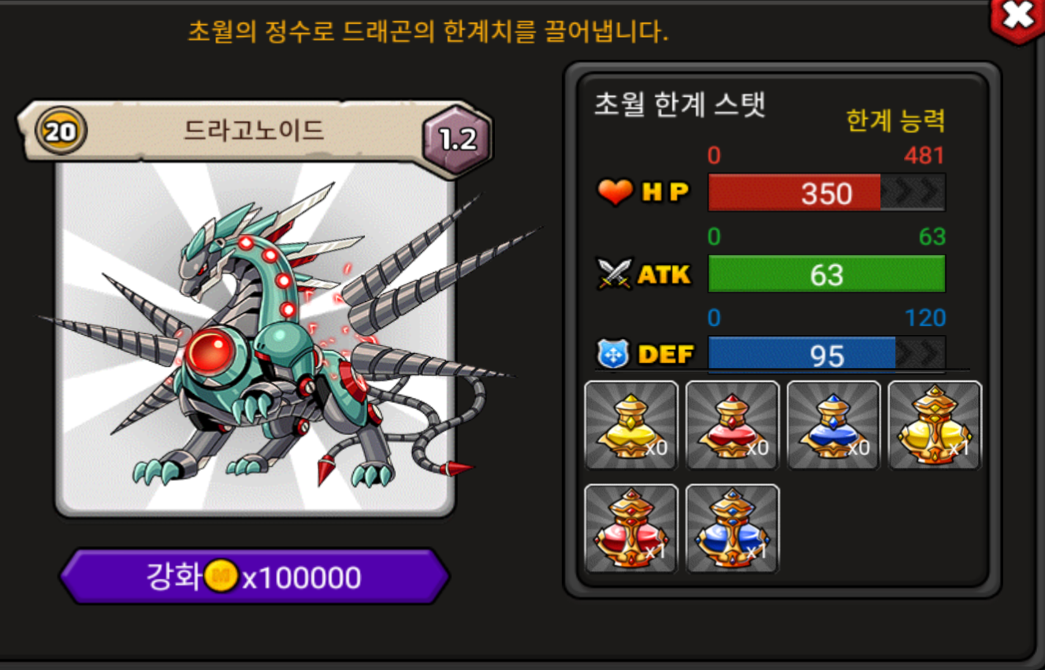
Task: Close the transcendence dialog with X
Action: (1017, 17)
